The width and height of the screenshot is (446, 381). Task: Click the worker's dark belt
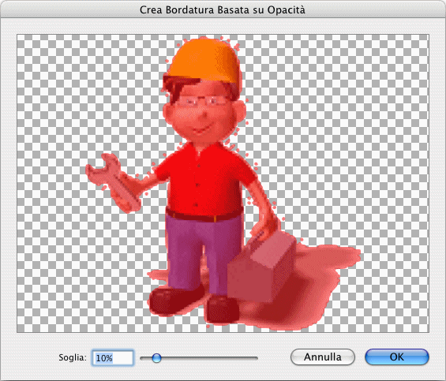[x=204, y=215]
